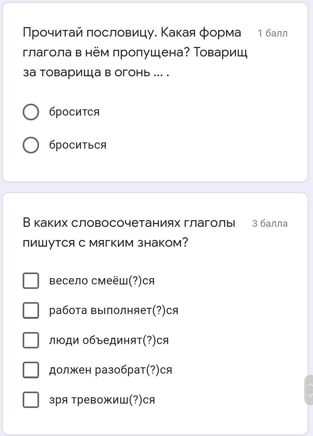Click the option text "работа выполняет(?)ся"
This screenshot has width=313, height=436.
(114, 310)
